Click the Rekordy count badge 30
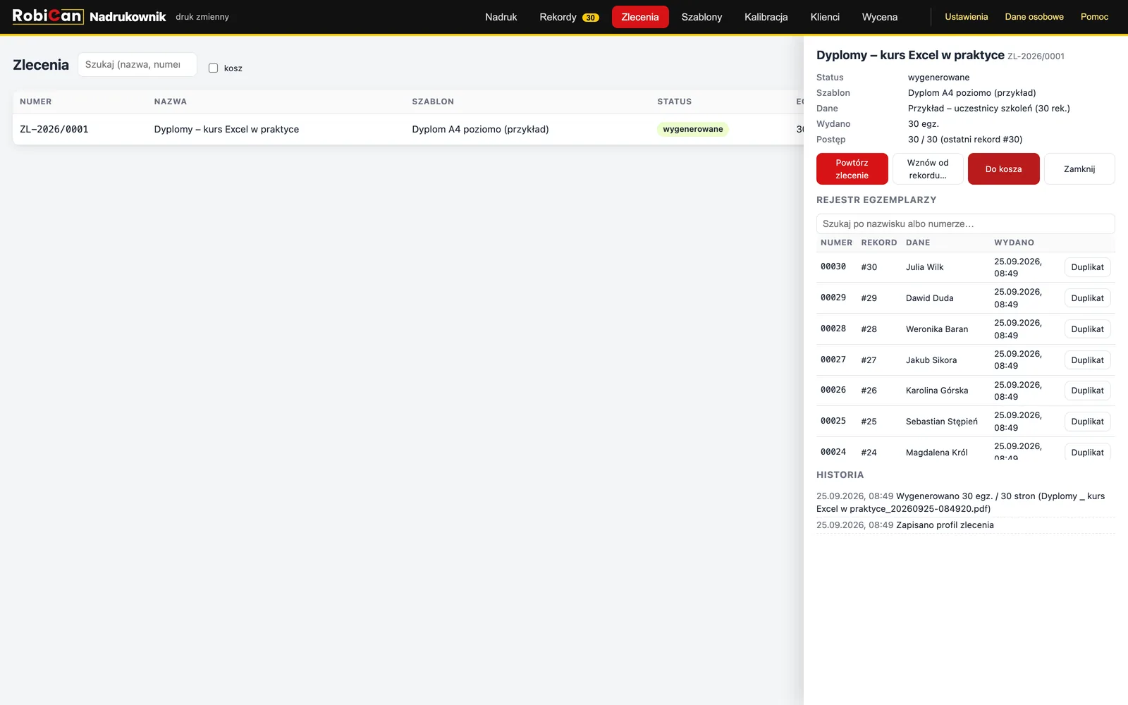This screenshot has height=705, width=1128. 591,18
